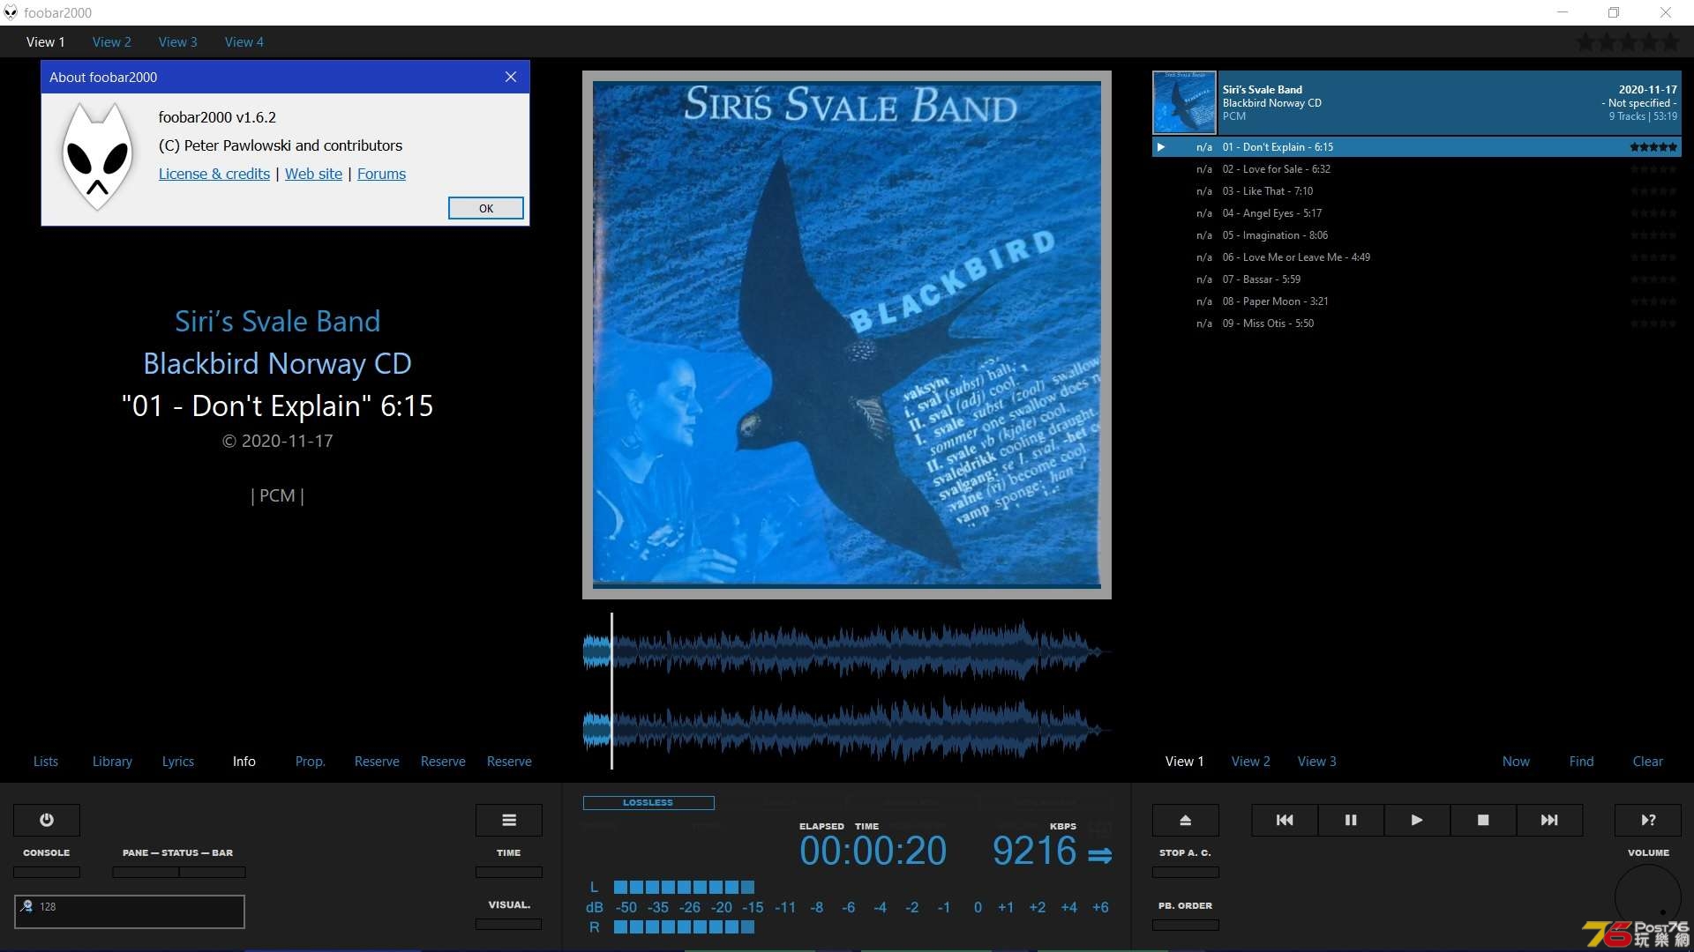
Task: Click the search icon in the 128 search box
Action: point(26,906)
